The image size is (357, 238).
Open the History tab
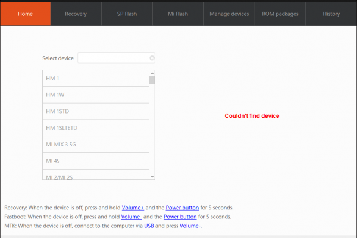point(331,14)
